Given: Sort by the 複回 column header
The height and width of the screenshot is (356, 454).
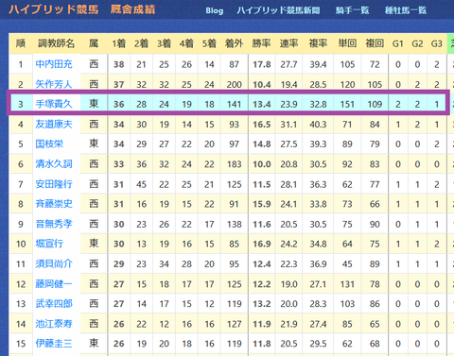Looking at the screenshot, I should [375, 43].
